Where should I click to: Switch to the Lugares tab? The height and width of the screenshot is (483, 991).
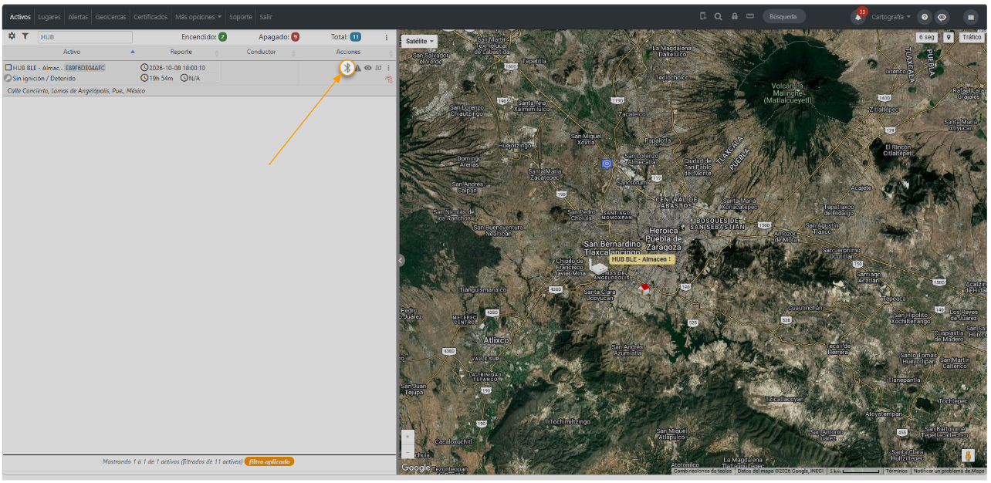pyautogui.click(x=49, y=17)
